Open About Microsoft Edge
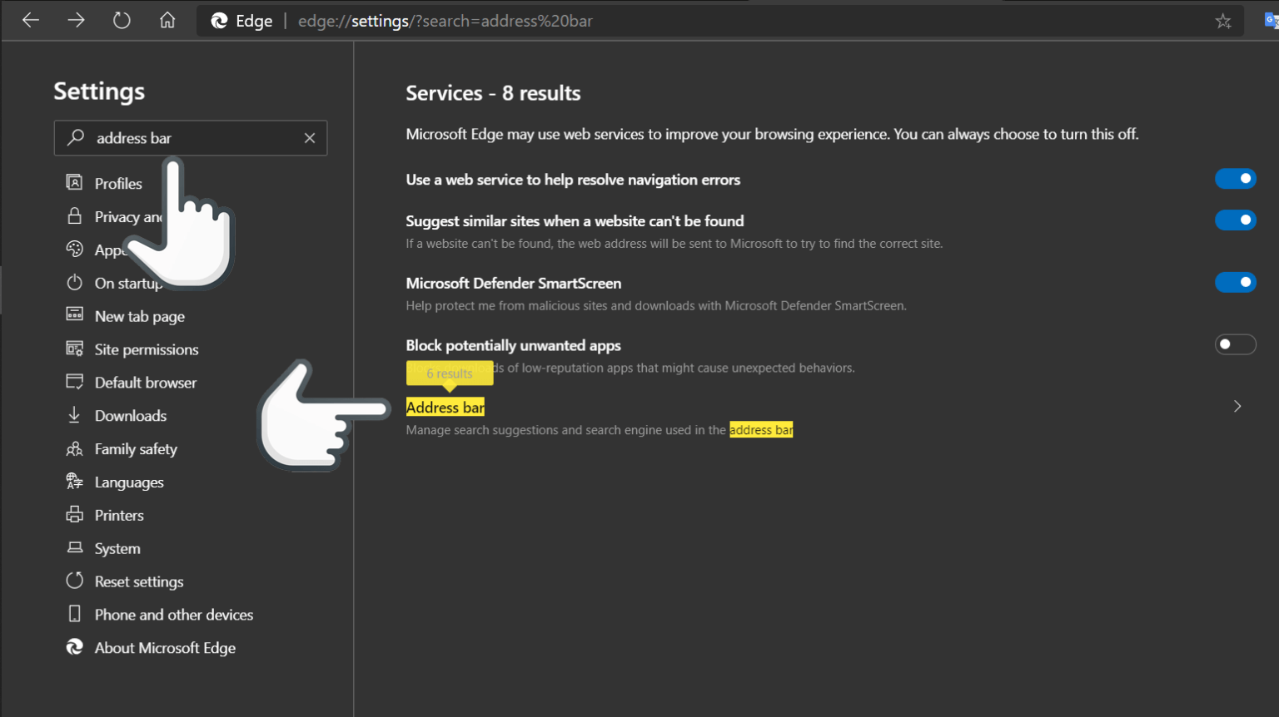The height and width of the screenshot is (717, 1279). 165,648
